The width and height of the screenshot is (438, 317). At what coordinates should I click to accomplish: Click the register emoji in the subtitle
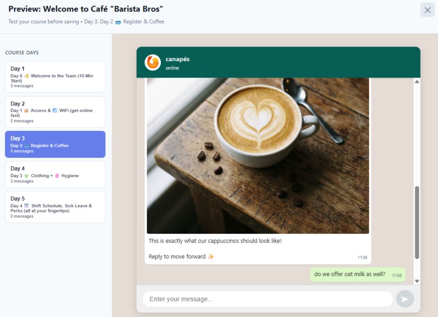(x=118, y=22)
